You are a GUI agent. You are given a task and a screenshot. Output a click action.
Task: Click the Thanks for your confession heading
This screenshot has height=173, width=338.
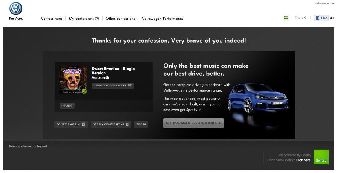[169, 40]
